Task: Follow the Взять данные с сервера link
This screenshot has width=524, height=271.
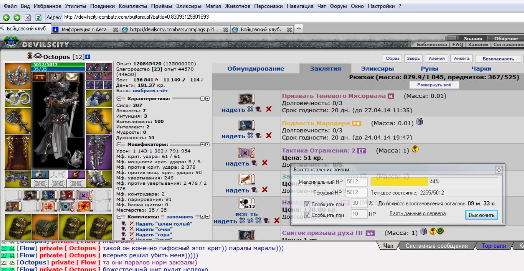Action: [x=418, y=213]
